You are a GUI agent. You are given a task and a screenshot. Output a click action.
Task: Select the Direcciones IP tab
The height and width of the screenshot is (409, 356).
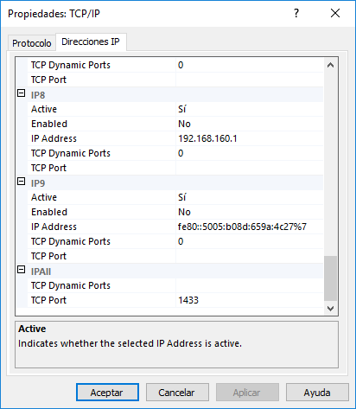(x=91, y=42)
